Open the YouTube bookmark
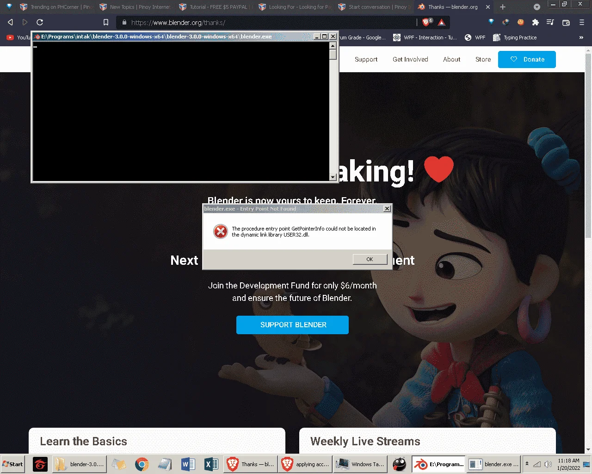Screen dimensions: 592x474 click(x=18, y=37)
